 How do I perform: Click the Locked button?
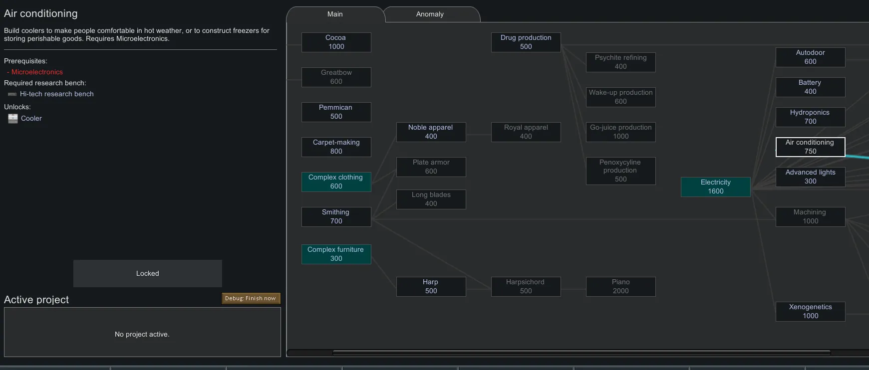point(148,273)
